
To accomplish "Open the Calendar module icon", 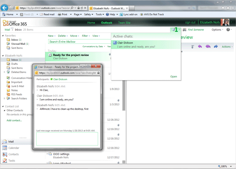I will 5,148.
